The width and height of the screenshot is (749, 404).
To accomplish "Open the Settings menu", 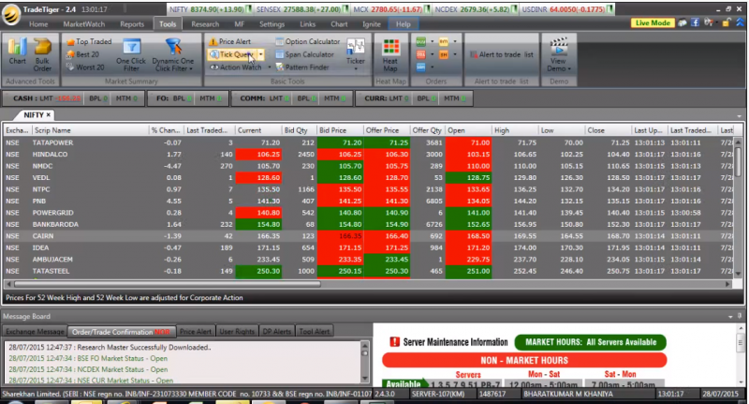I will [x=272, y=24].
